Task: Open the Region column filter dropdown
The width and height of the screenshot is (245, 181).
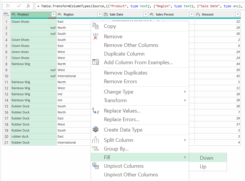Action: 99,14
